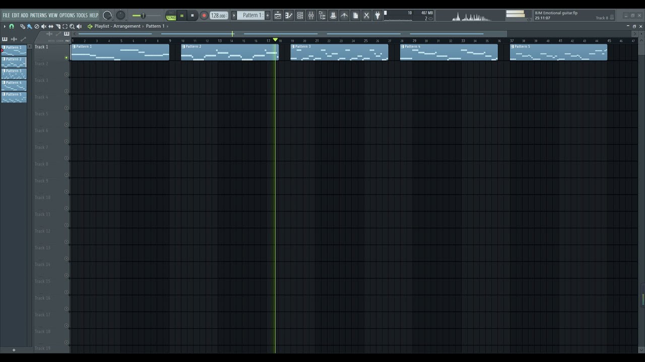This screenshot has width=645, height=362.
Task: Show pattern clips in picker panel
Action: 5,39
